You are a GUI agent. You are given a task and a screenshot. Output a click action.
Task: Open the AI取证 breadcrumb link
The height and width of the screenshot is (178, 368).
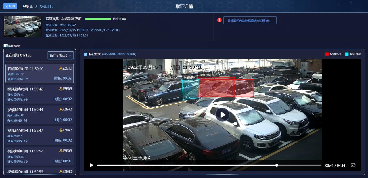point(28,6)
